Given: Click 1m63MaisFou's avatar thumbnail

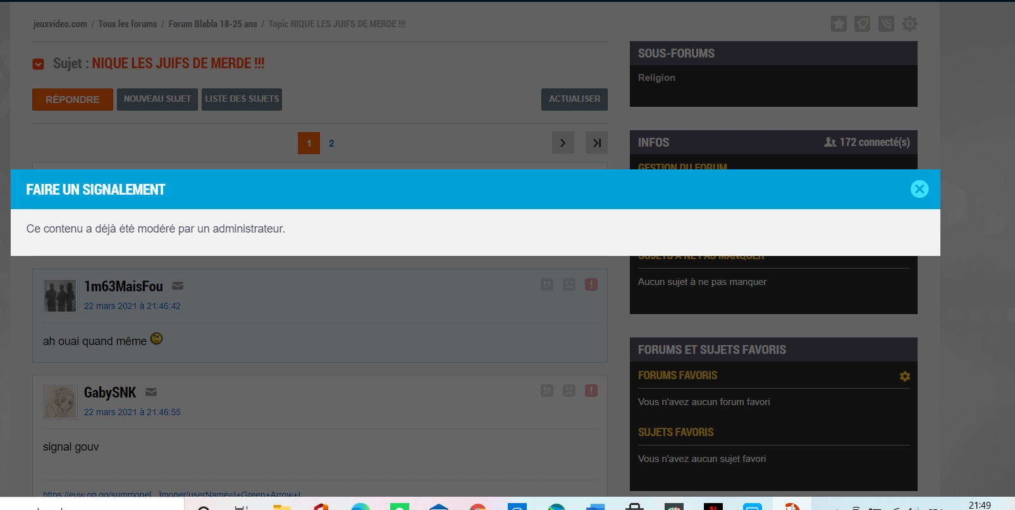Looking at the screenshot, I should (x=60, y=296).
